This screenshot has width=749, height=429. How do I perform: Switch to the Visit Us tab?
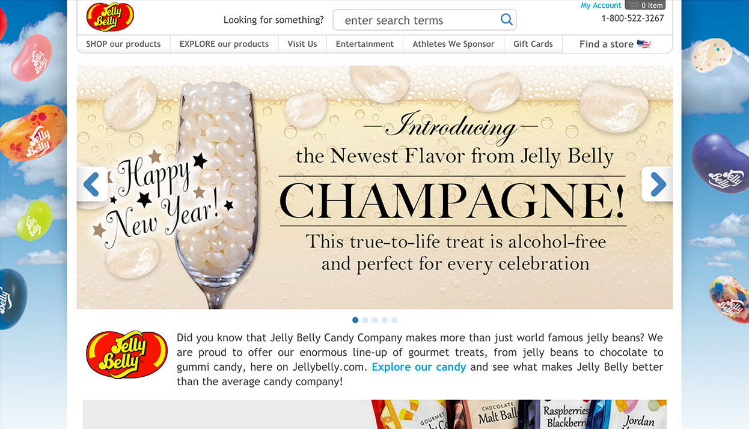tap(302, 43)
